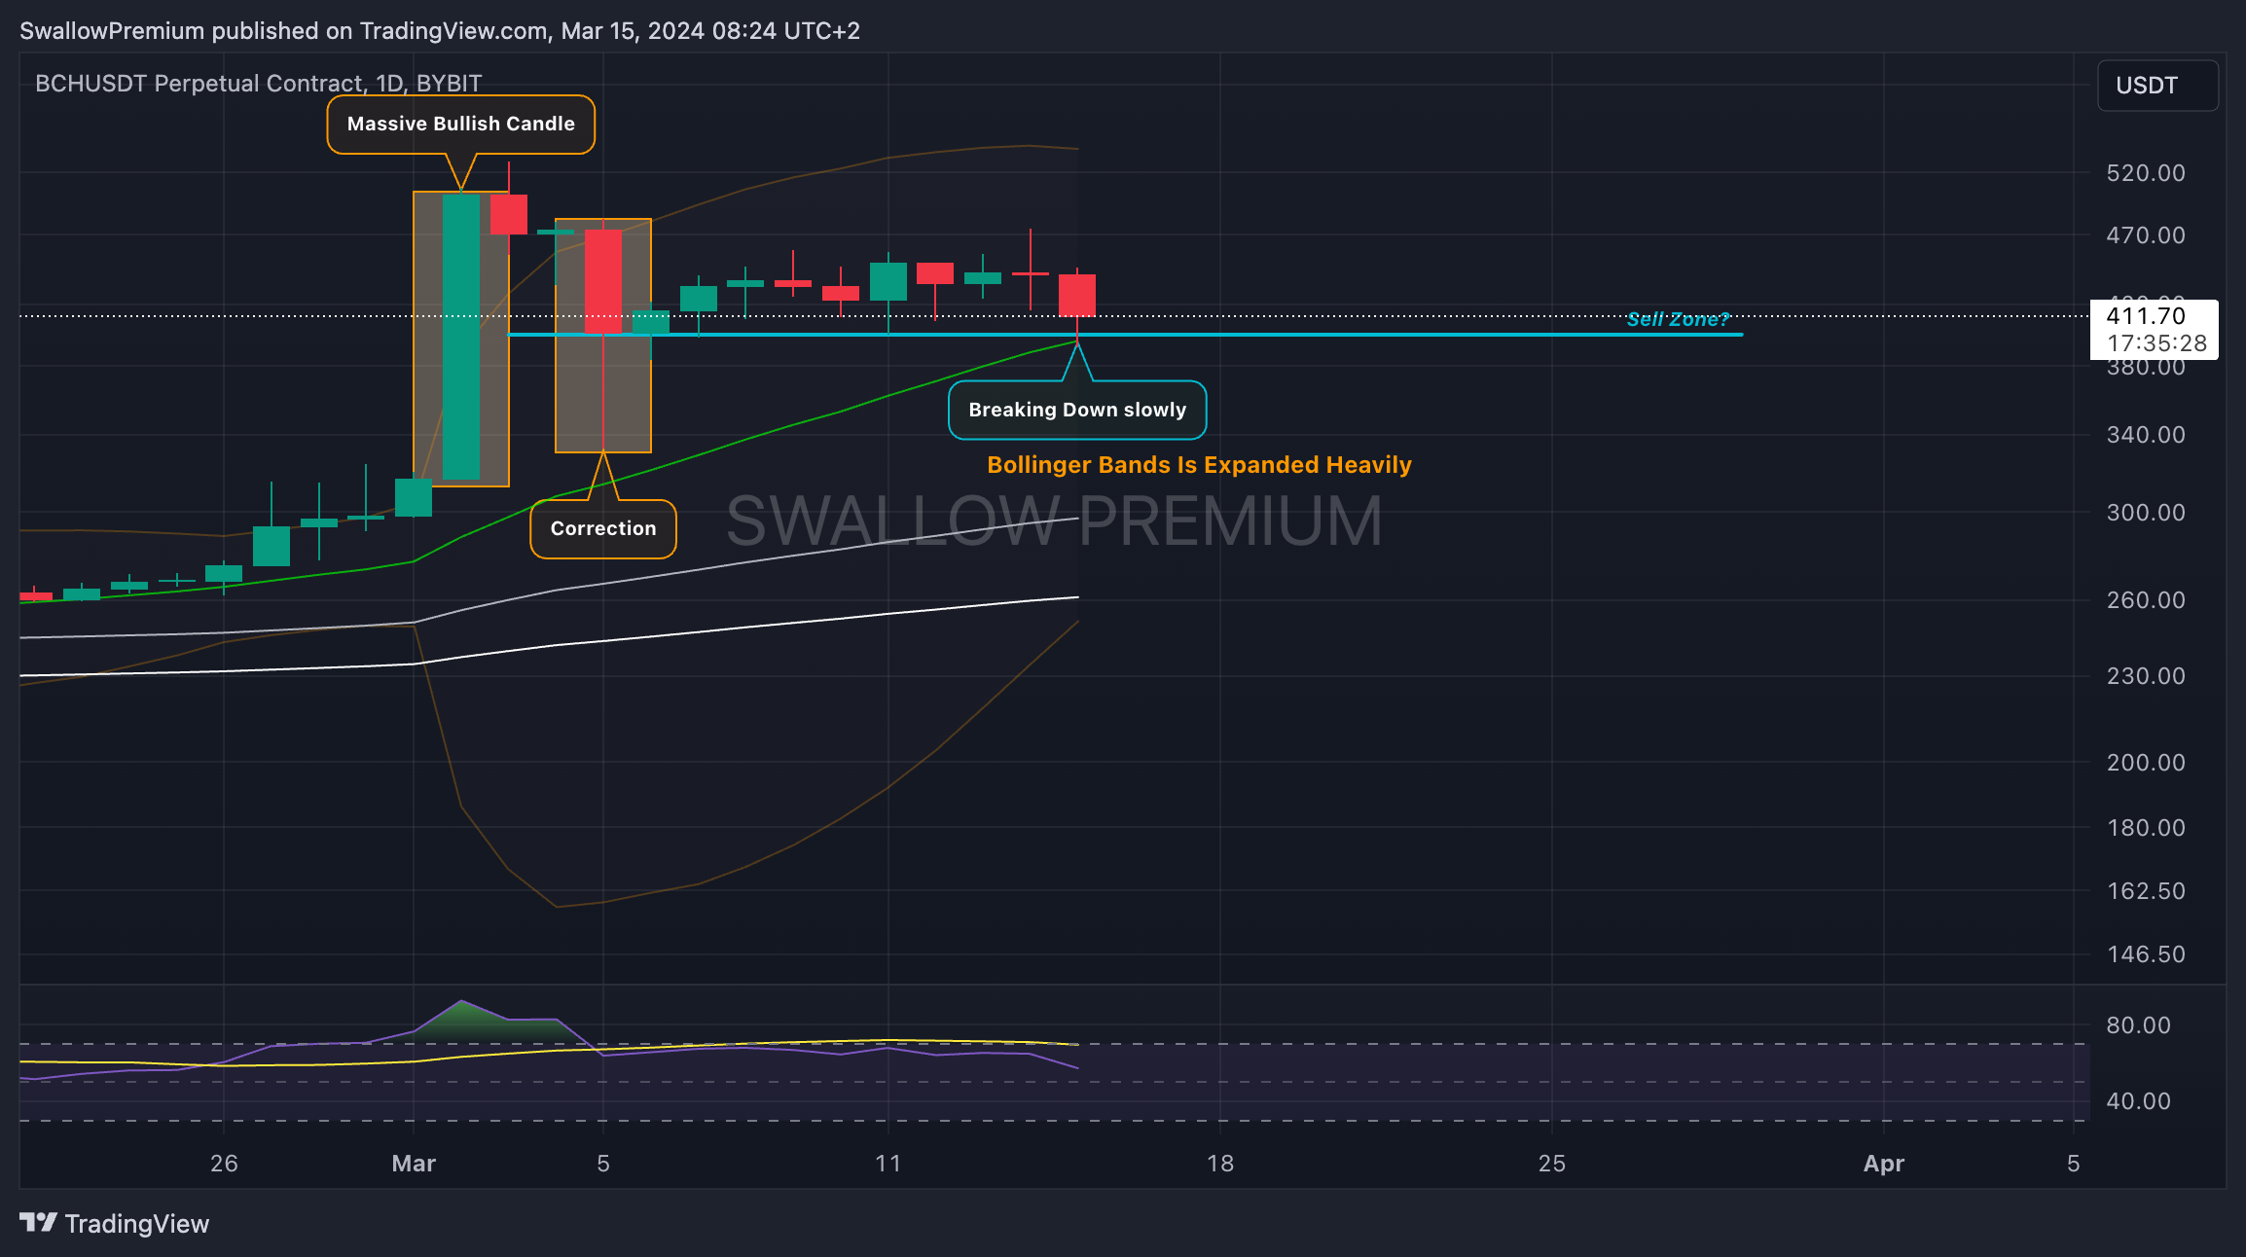Click the 411.70 current price label
2246x1257 pixels.
point(2146,316)
